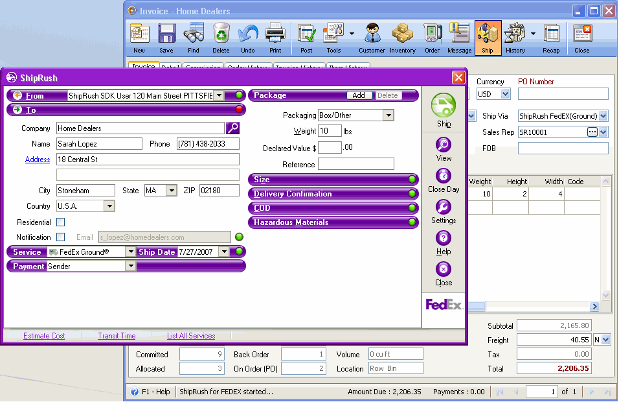Screen dimensions: 619x402
Task: Click the red indicator on the To bar
Action: click(239, 109)
